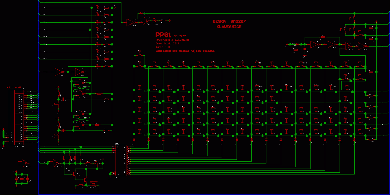
Task: Click the DESKA SM2257 title text
Action: point(229,21)
